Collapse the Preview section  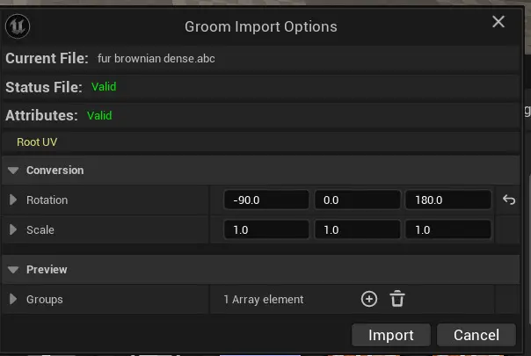[12, 269]
